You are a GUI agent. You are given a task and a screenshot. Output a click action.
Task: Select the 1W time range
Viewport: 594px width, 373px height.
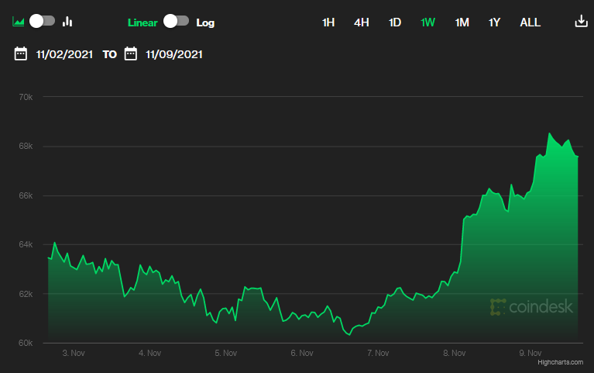[x=428, y=22]
